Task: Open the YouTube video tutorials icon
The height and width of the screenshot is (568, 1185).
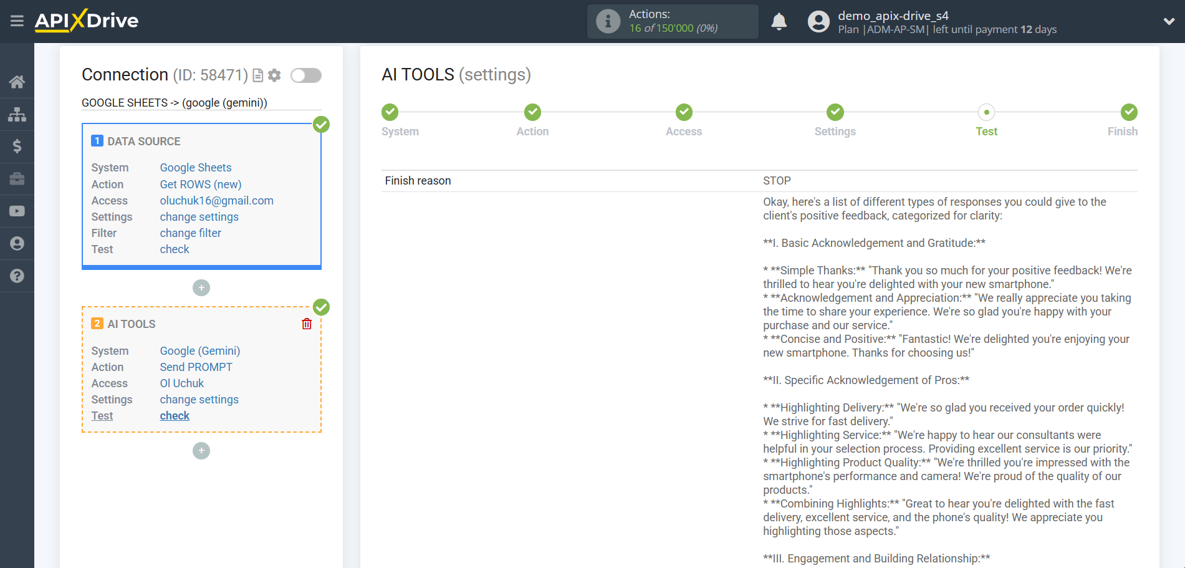Action: (x=17, y=211)
